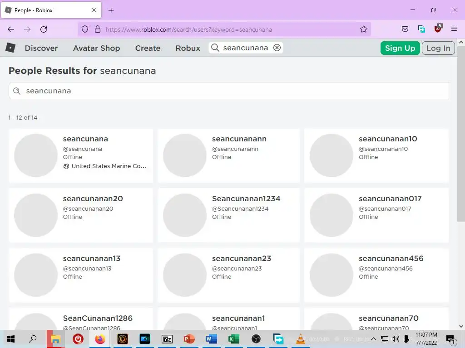Open the seancunanan20 user profile
Screen dimensions: 465x348
coord(93,198)
